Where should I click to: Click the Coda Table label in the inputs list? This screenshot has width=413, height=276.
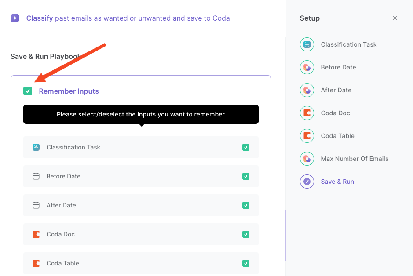[63, 263]
